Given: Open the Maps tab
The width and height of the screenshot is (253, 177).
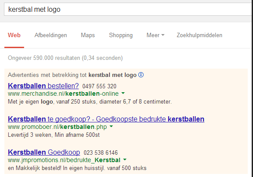Looking at the screenshot, I should (88, 35).
